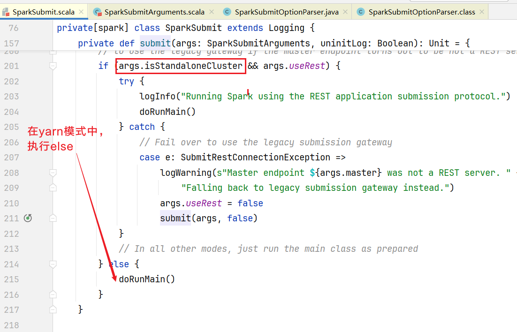
Task: Click the Unit return type on line 157
Action: point(439,44)
